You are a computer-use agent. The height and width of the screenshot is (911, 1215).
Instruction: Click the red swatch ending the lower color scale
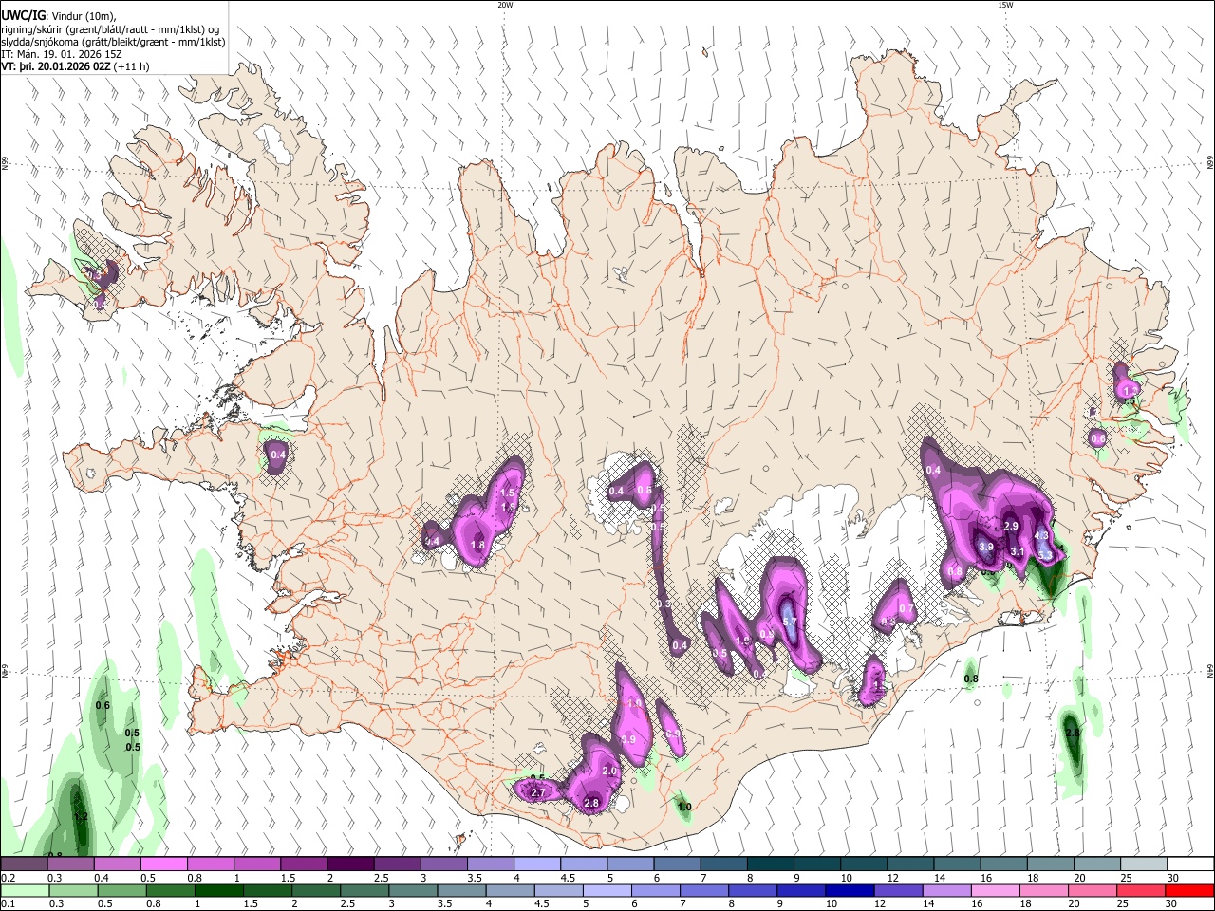1190,890
